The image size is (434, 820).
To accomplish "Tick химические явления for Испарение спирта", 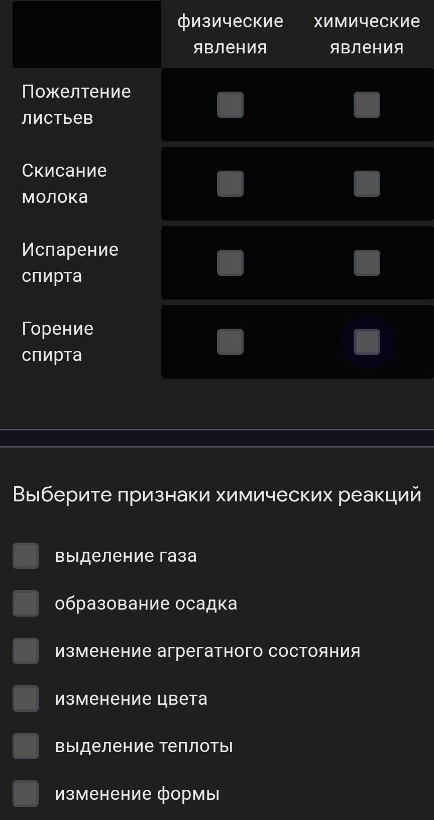I will tap(367, 263).
